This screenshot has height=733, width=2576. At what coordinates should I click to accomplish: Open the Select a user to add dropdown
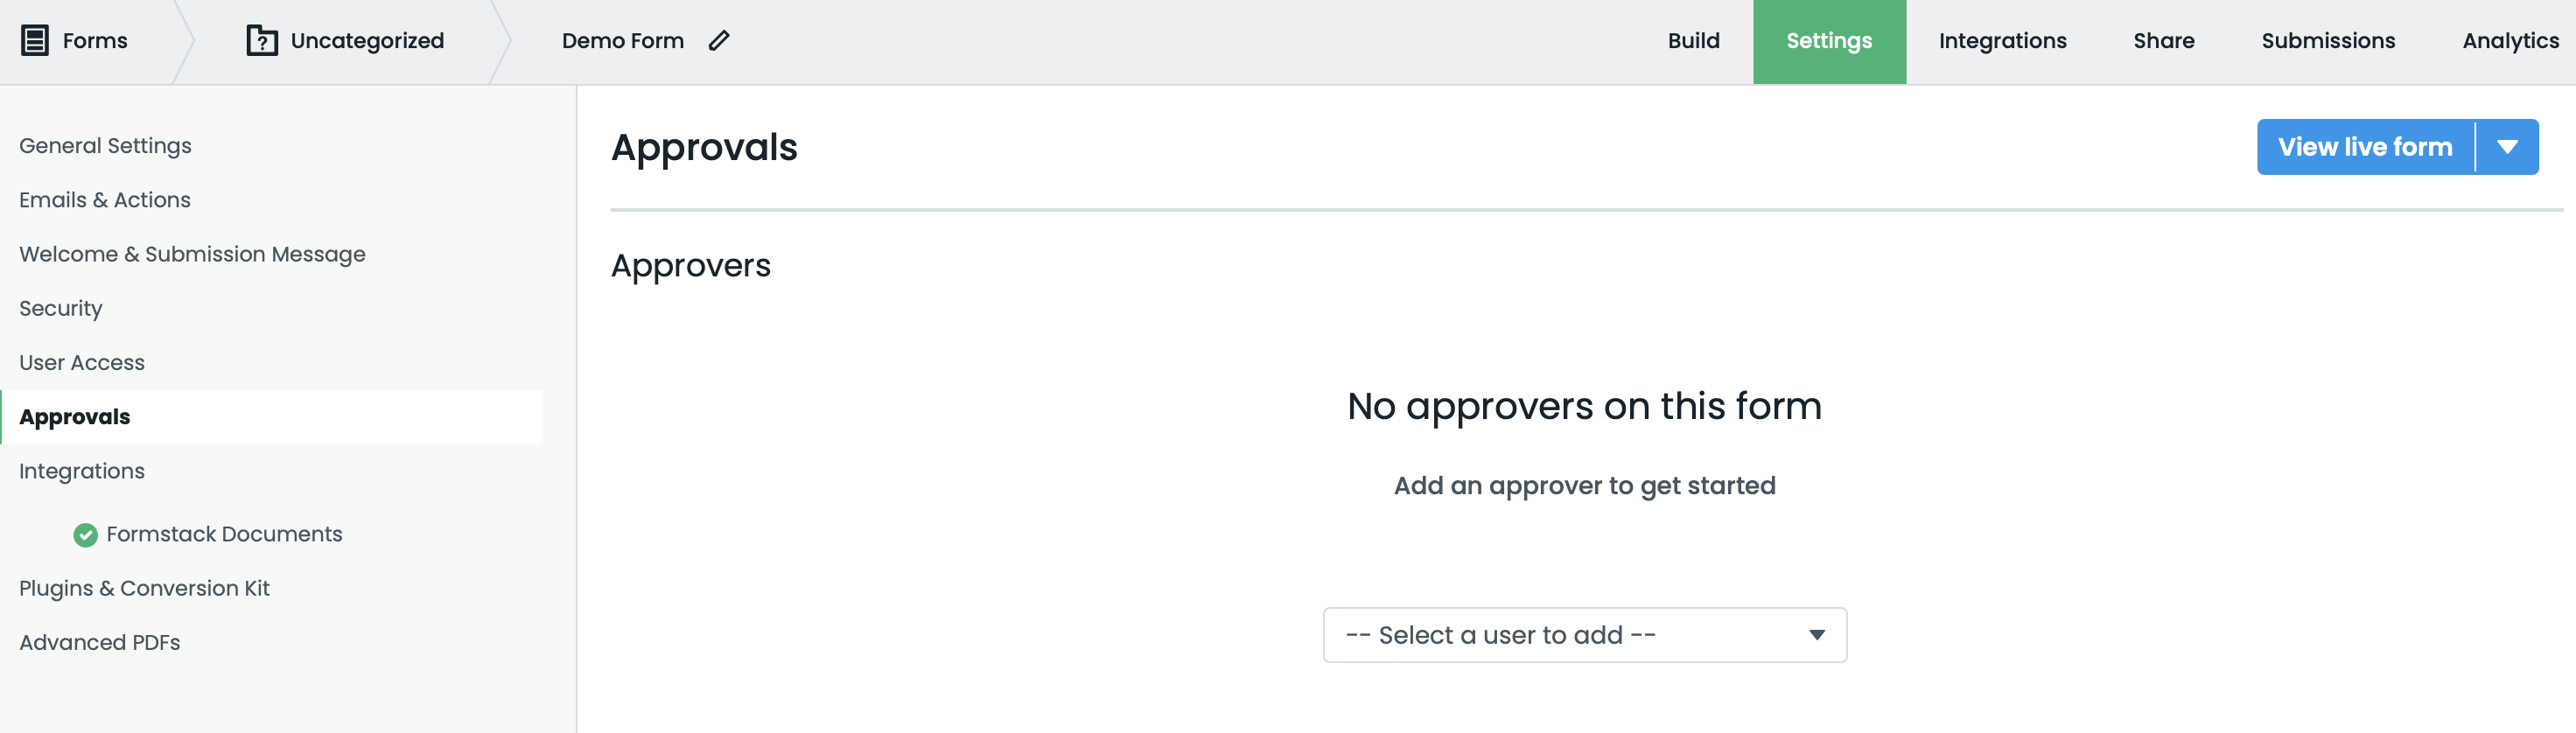pyautogui.click(x=1584, y=635)
